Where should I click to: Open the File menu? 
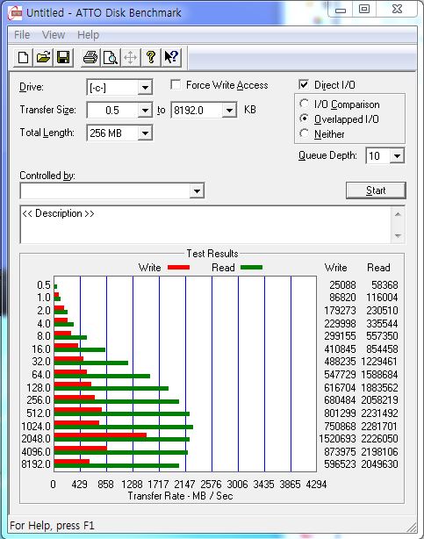[x=22, y=35]
